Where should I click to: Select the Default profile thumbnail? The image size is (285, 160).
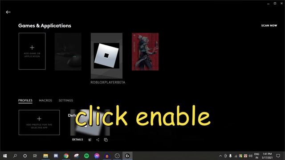pos(90,123)
